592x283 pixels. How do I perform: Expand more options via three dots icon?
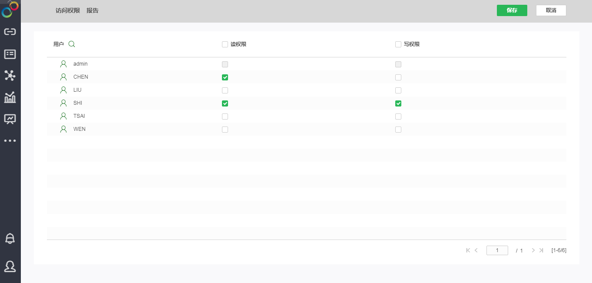[x=10, y=141]
